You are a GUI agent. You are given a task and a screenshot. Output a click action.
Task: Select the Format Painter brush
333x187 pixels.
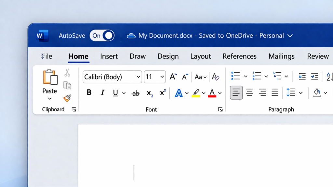click(67, 98)
